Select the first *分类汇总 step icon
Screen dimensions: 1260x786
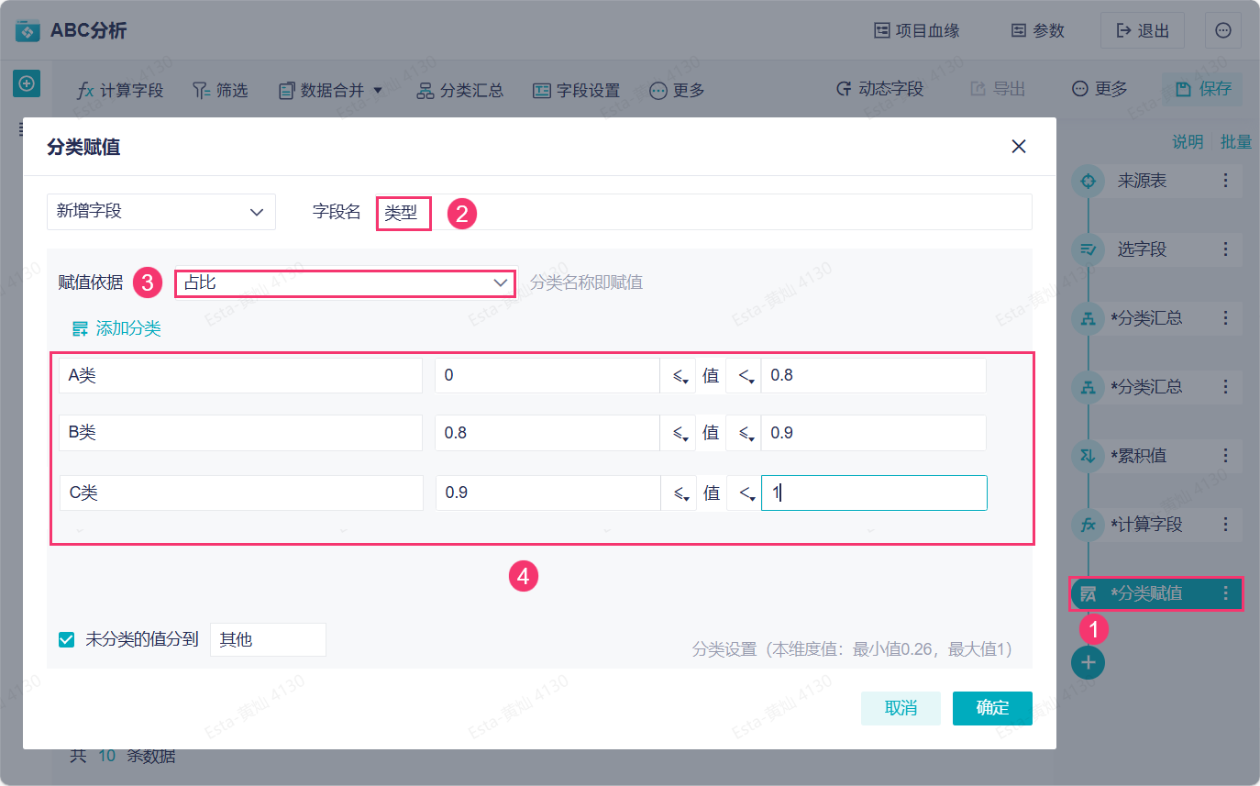tap(1089, 318)
